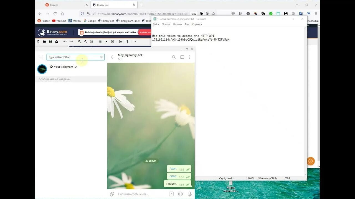Open the Google bookmark
The width and height of the screenshot is (355, 199).
90,21
